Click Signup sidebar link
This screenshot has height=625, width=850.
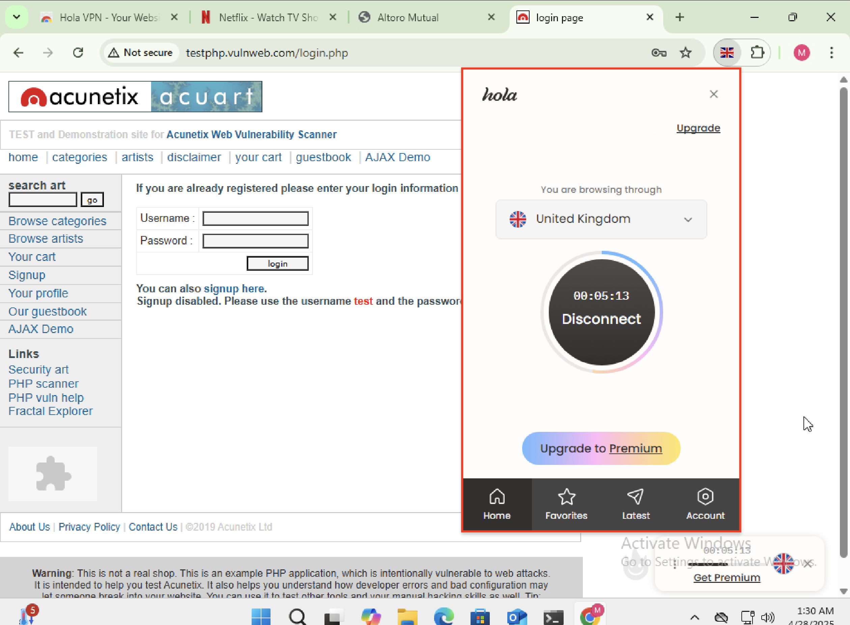coord(27,275)
